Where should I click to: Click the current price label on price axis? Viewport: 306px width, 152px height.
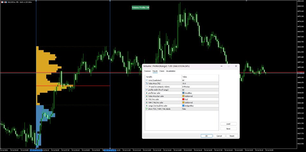tap(301, 73)
